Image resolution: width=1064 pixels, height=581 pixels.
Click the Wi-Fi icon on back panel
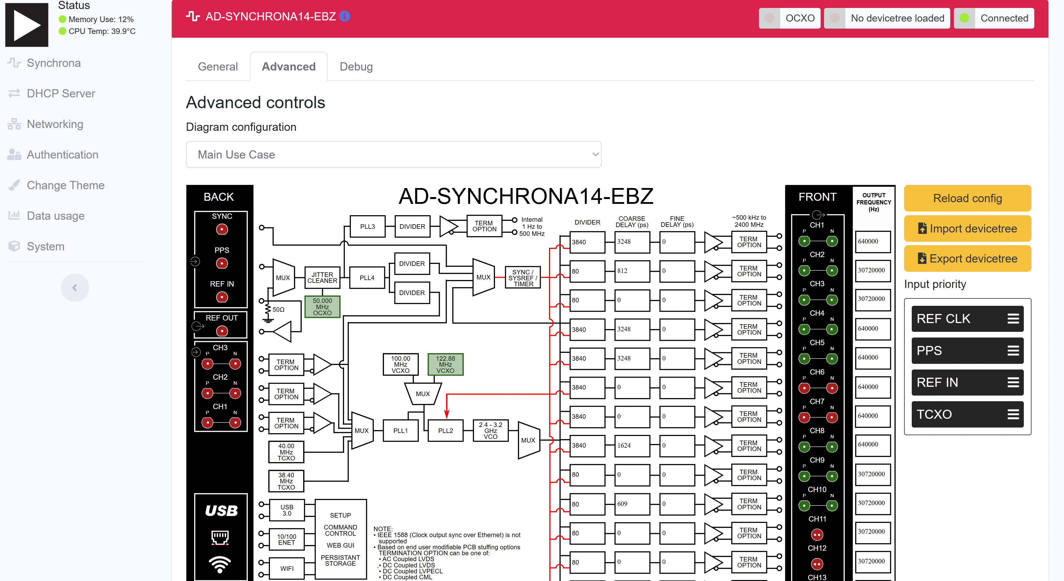[220, 565]
